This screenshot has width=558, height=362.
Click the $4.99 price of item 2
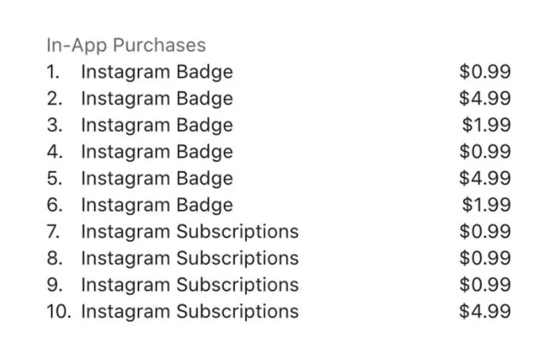pos(485,98)
